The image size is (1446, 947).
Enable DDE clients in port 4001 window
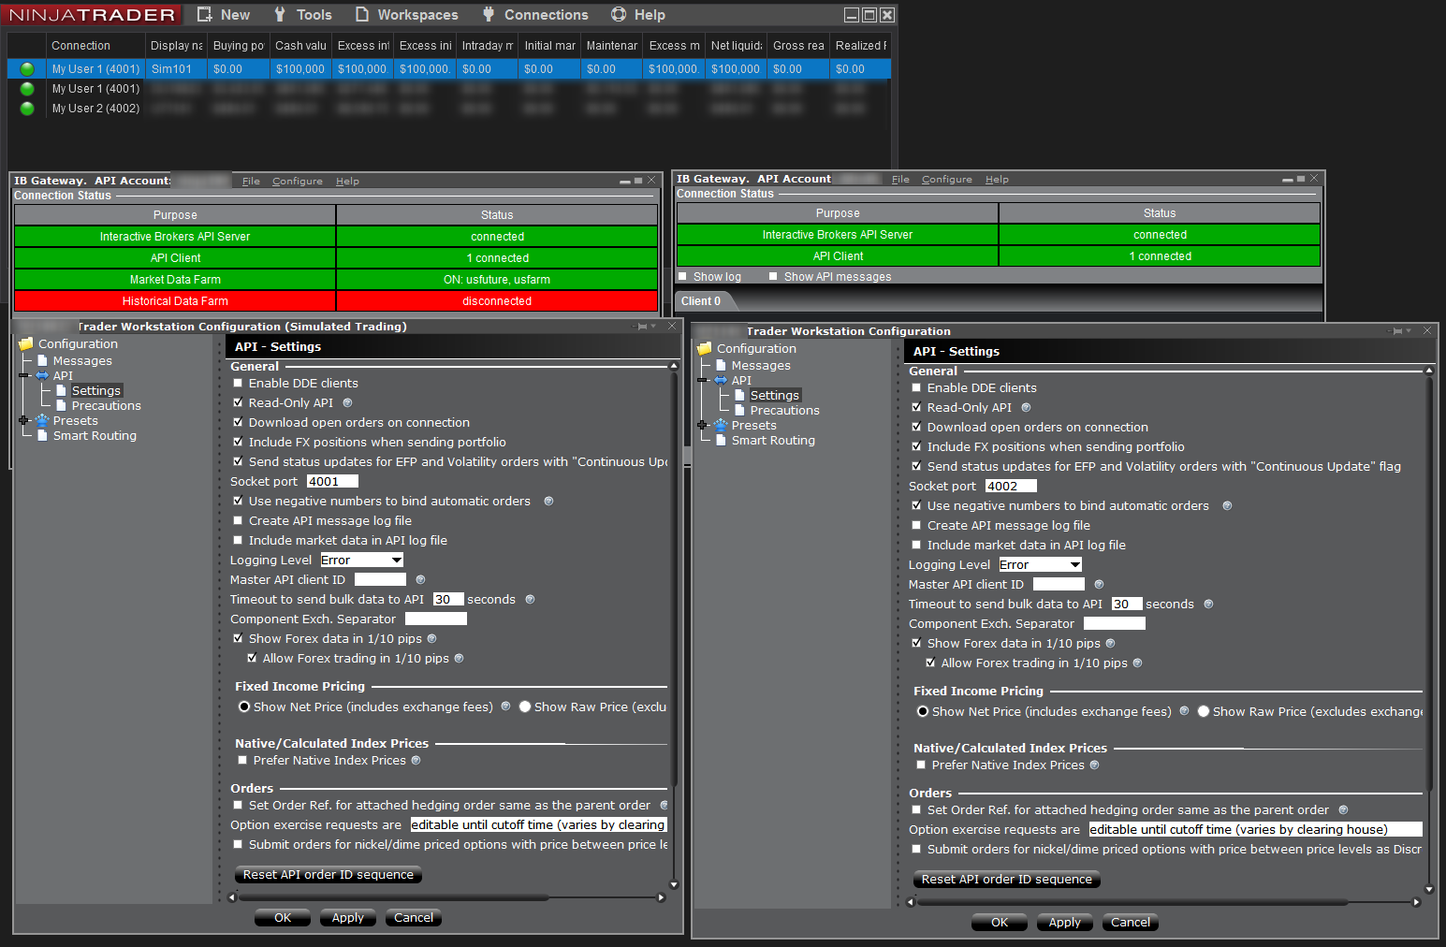pyautogui.click(x=238, y=384)
